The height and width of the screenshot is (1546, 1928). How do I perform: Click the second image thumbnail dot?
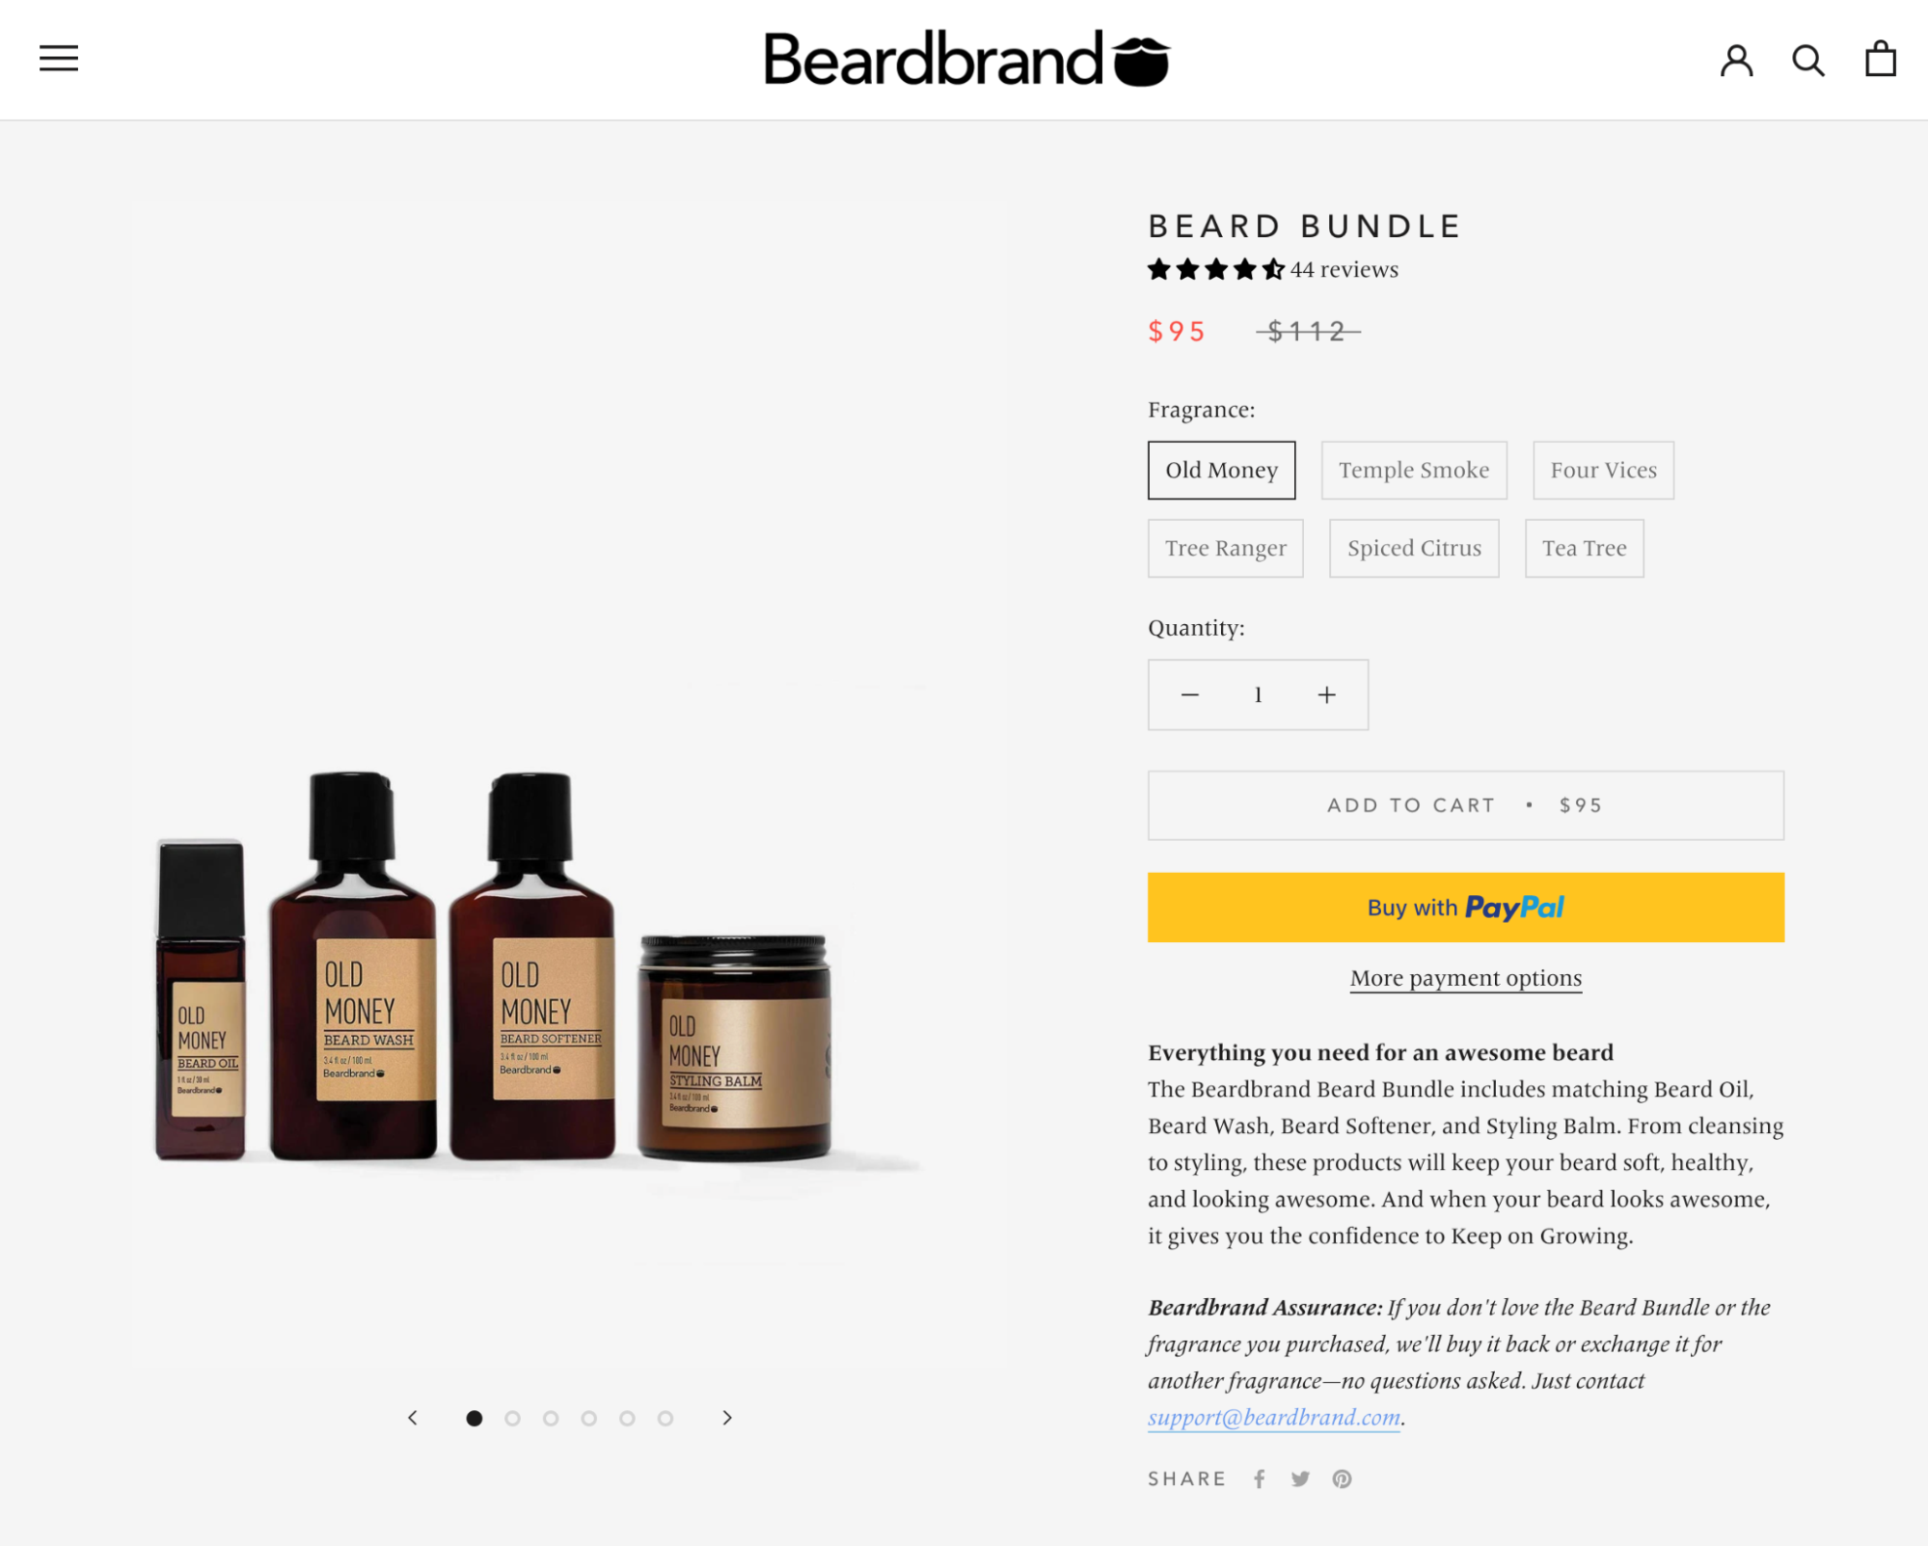[513, 1419]
